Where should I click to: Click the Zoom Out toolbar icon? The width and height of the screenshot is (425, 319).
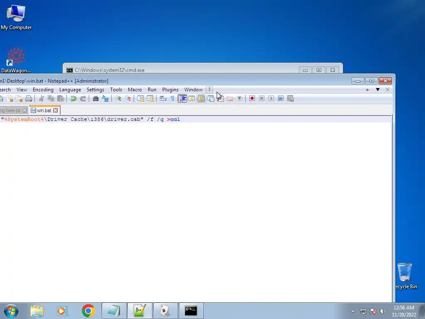point(128,98)
